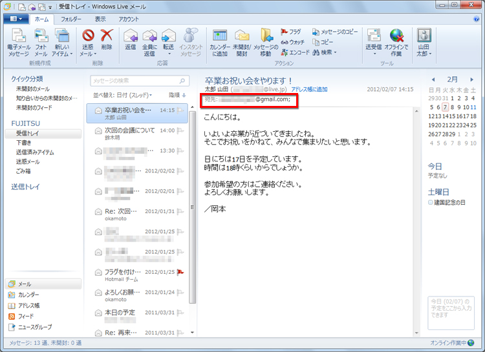Go to previous month in calendar
The image size is (485, 352).
pos(433,79)
